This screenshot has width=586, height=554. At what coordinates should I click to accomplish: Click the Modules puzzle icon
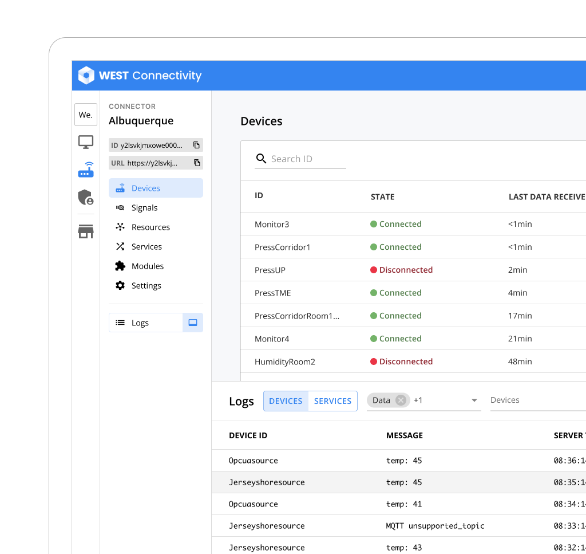120,266
